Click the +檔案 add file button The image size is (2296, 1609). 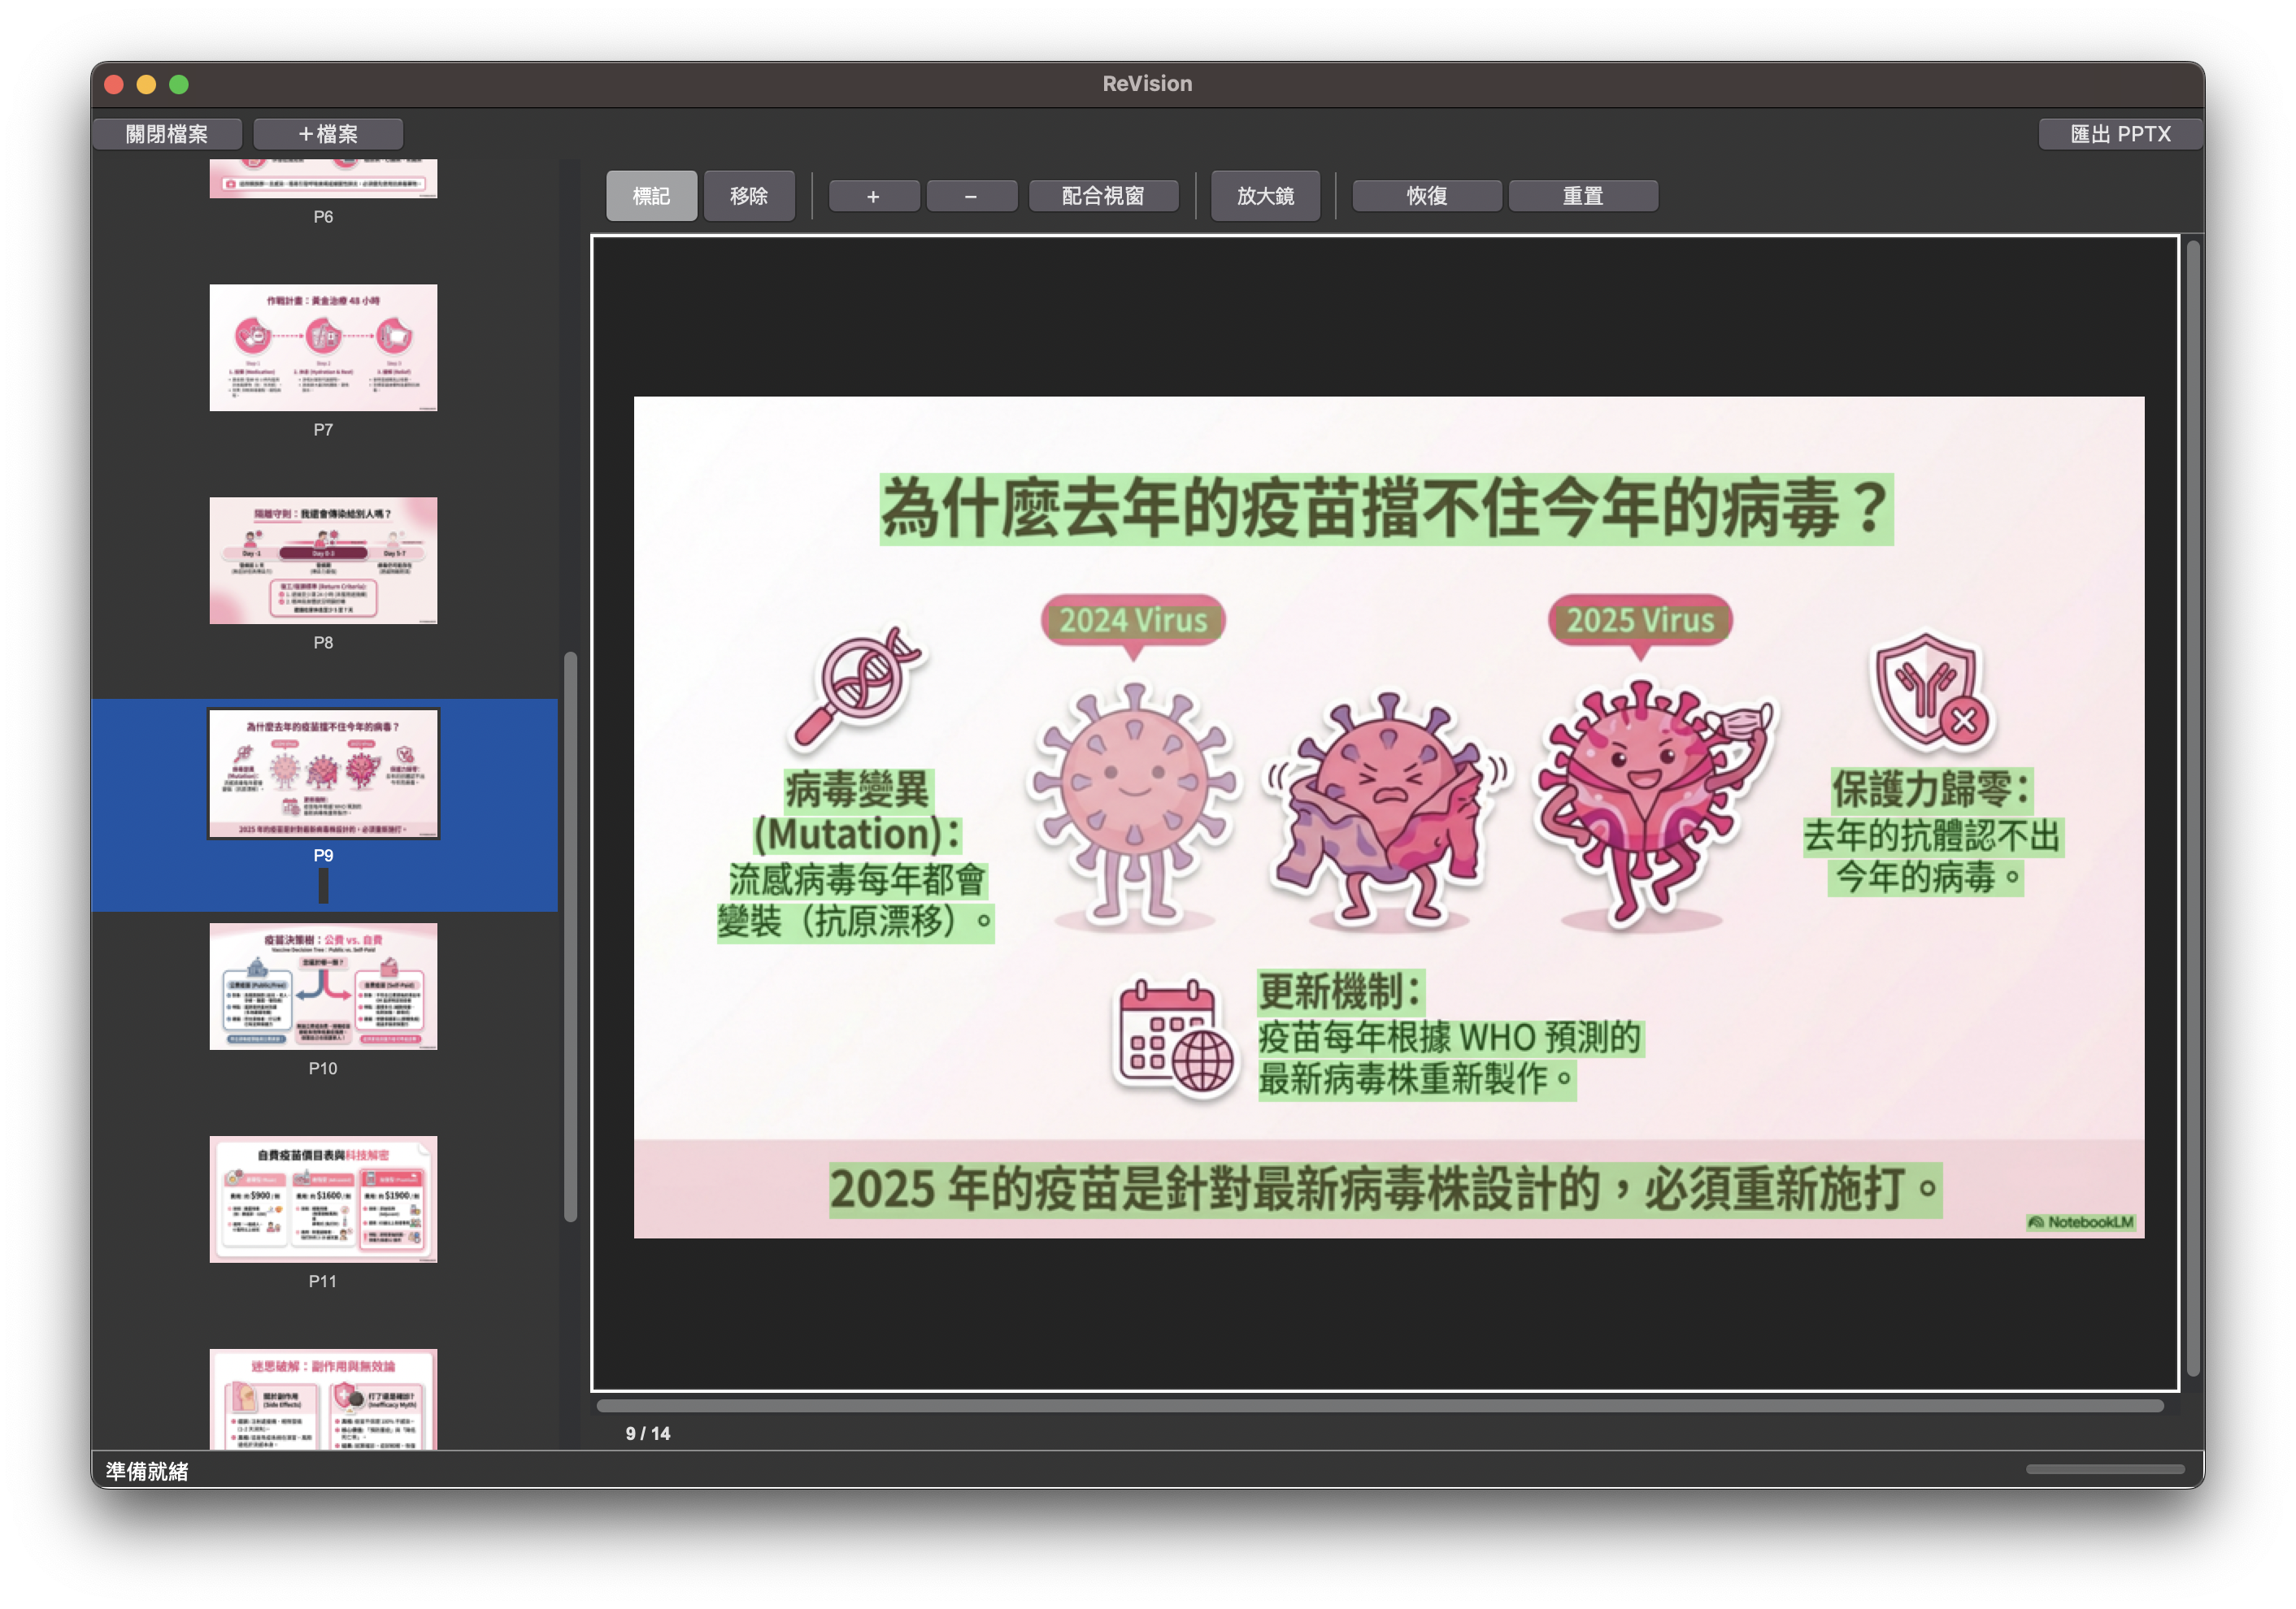coord(328,134)
